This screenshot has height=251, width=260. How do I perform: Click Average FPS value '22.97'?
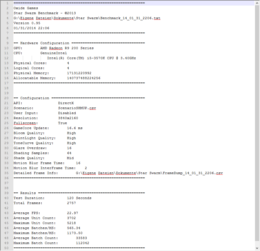click(73, 213)
